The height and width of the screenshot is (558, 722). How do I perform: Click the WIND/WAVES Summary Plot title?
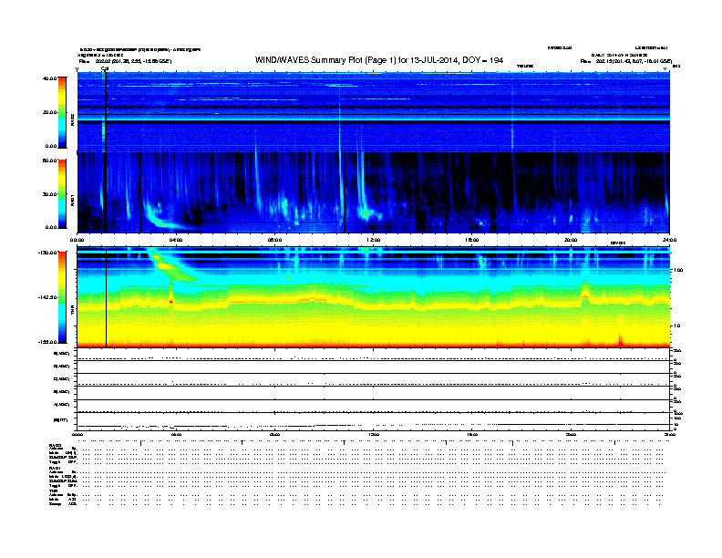pos(379,60)
